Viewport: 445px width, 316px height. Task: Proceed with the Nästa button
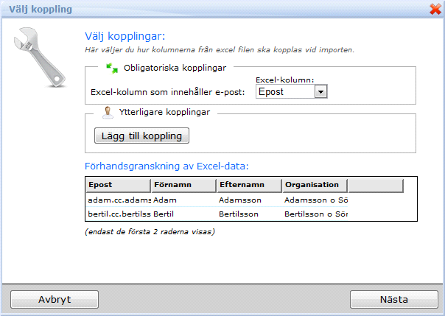coord(388,300)
